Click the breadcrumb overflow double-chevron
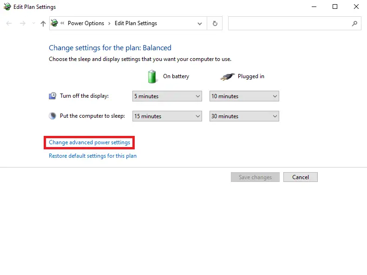Viewport: 367px width, 275px height. (x=62, y=23)
